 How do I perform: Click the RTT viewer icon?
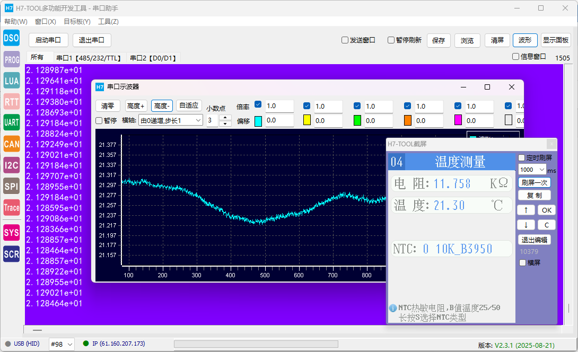click(11, 101)
